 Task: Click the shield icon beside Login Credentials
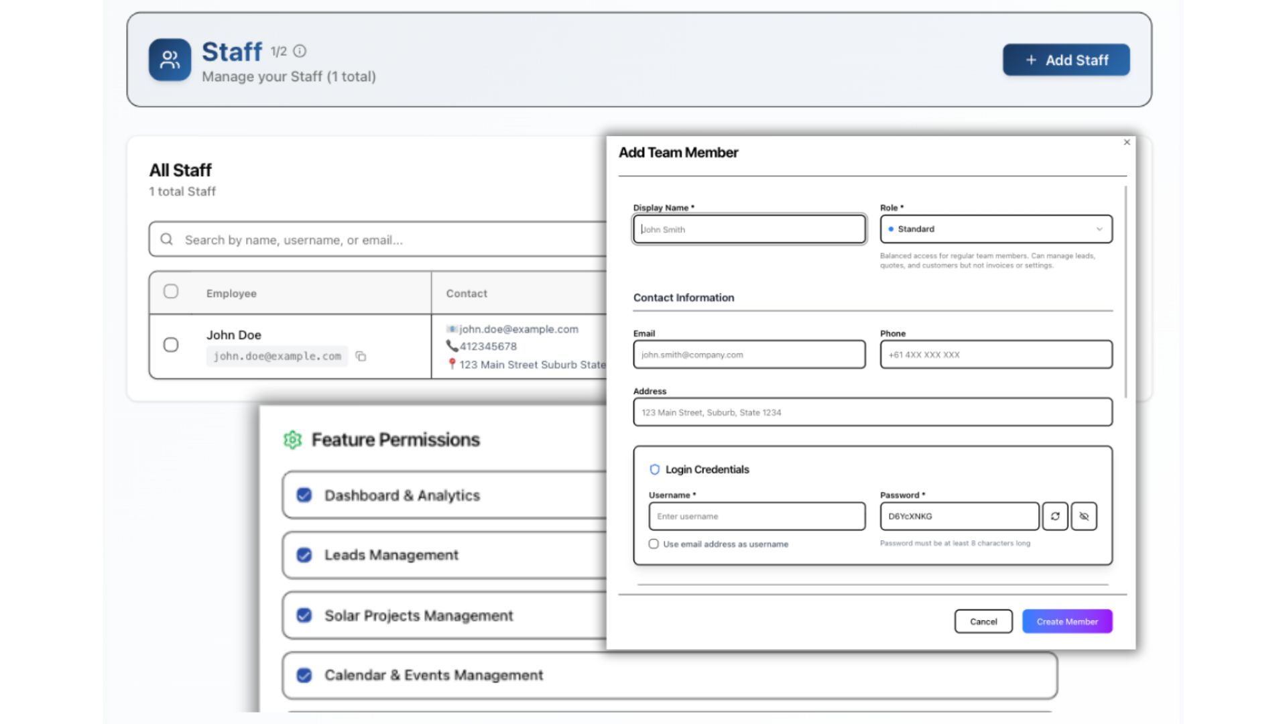pyautogui.click(x=655, y=469)
